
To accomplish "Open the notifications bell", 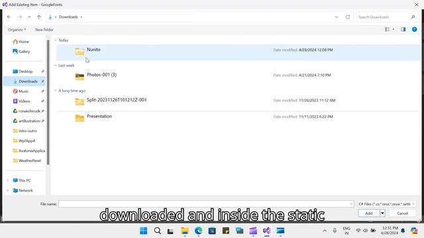I will pyautogui.click(x=403, y=231).
